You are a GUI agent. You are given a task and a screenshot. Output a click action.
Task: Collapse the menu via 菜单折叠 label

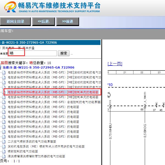click(28, 48)
